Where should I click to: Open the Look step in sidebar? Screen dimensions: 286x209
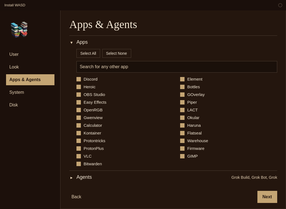(x=30, y=67)
